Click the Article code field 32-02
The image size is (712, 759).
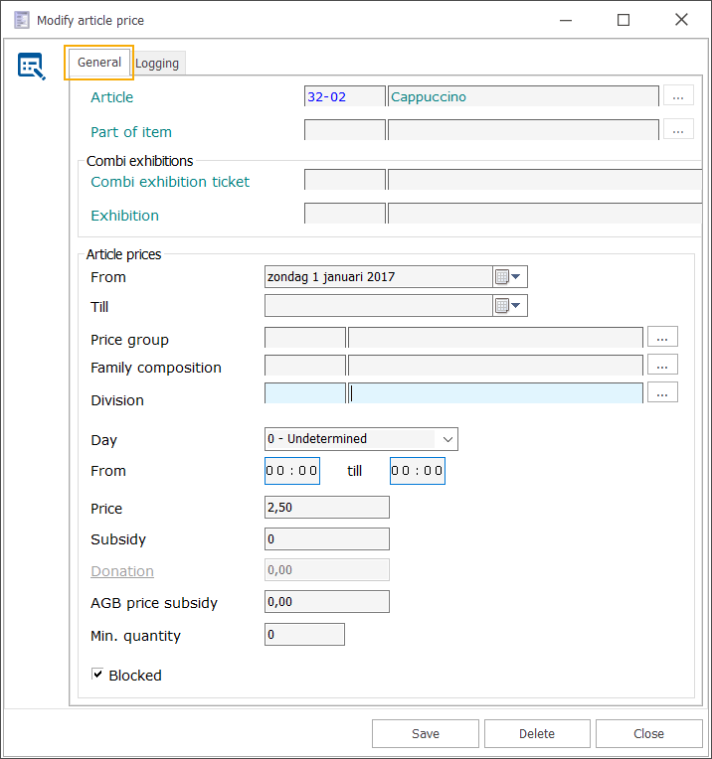[345, 96]
